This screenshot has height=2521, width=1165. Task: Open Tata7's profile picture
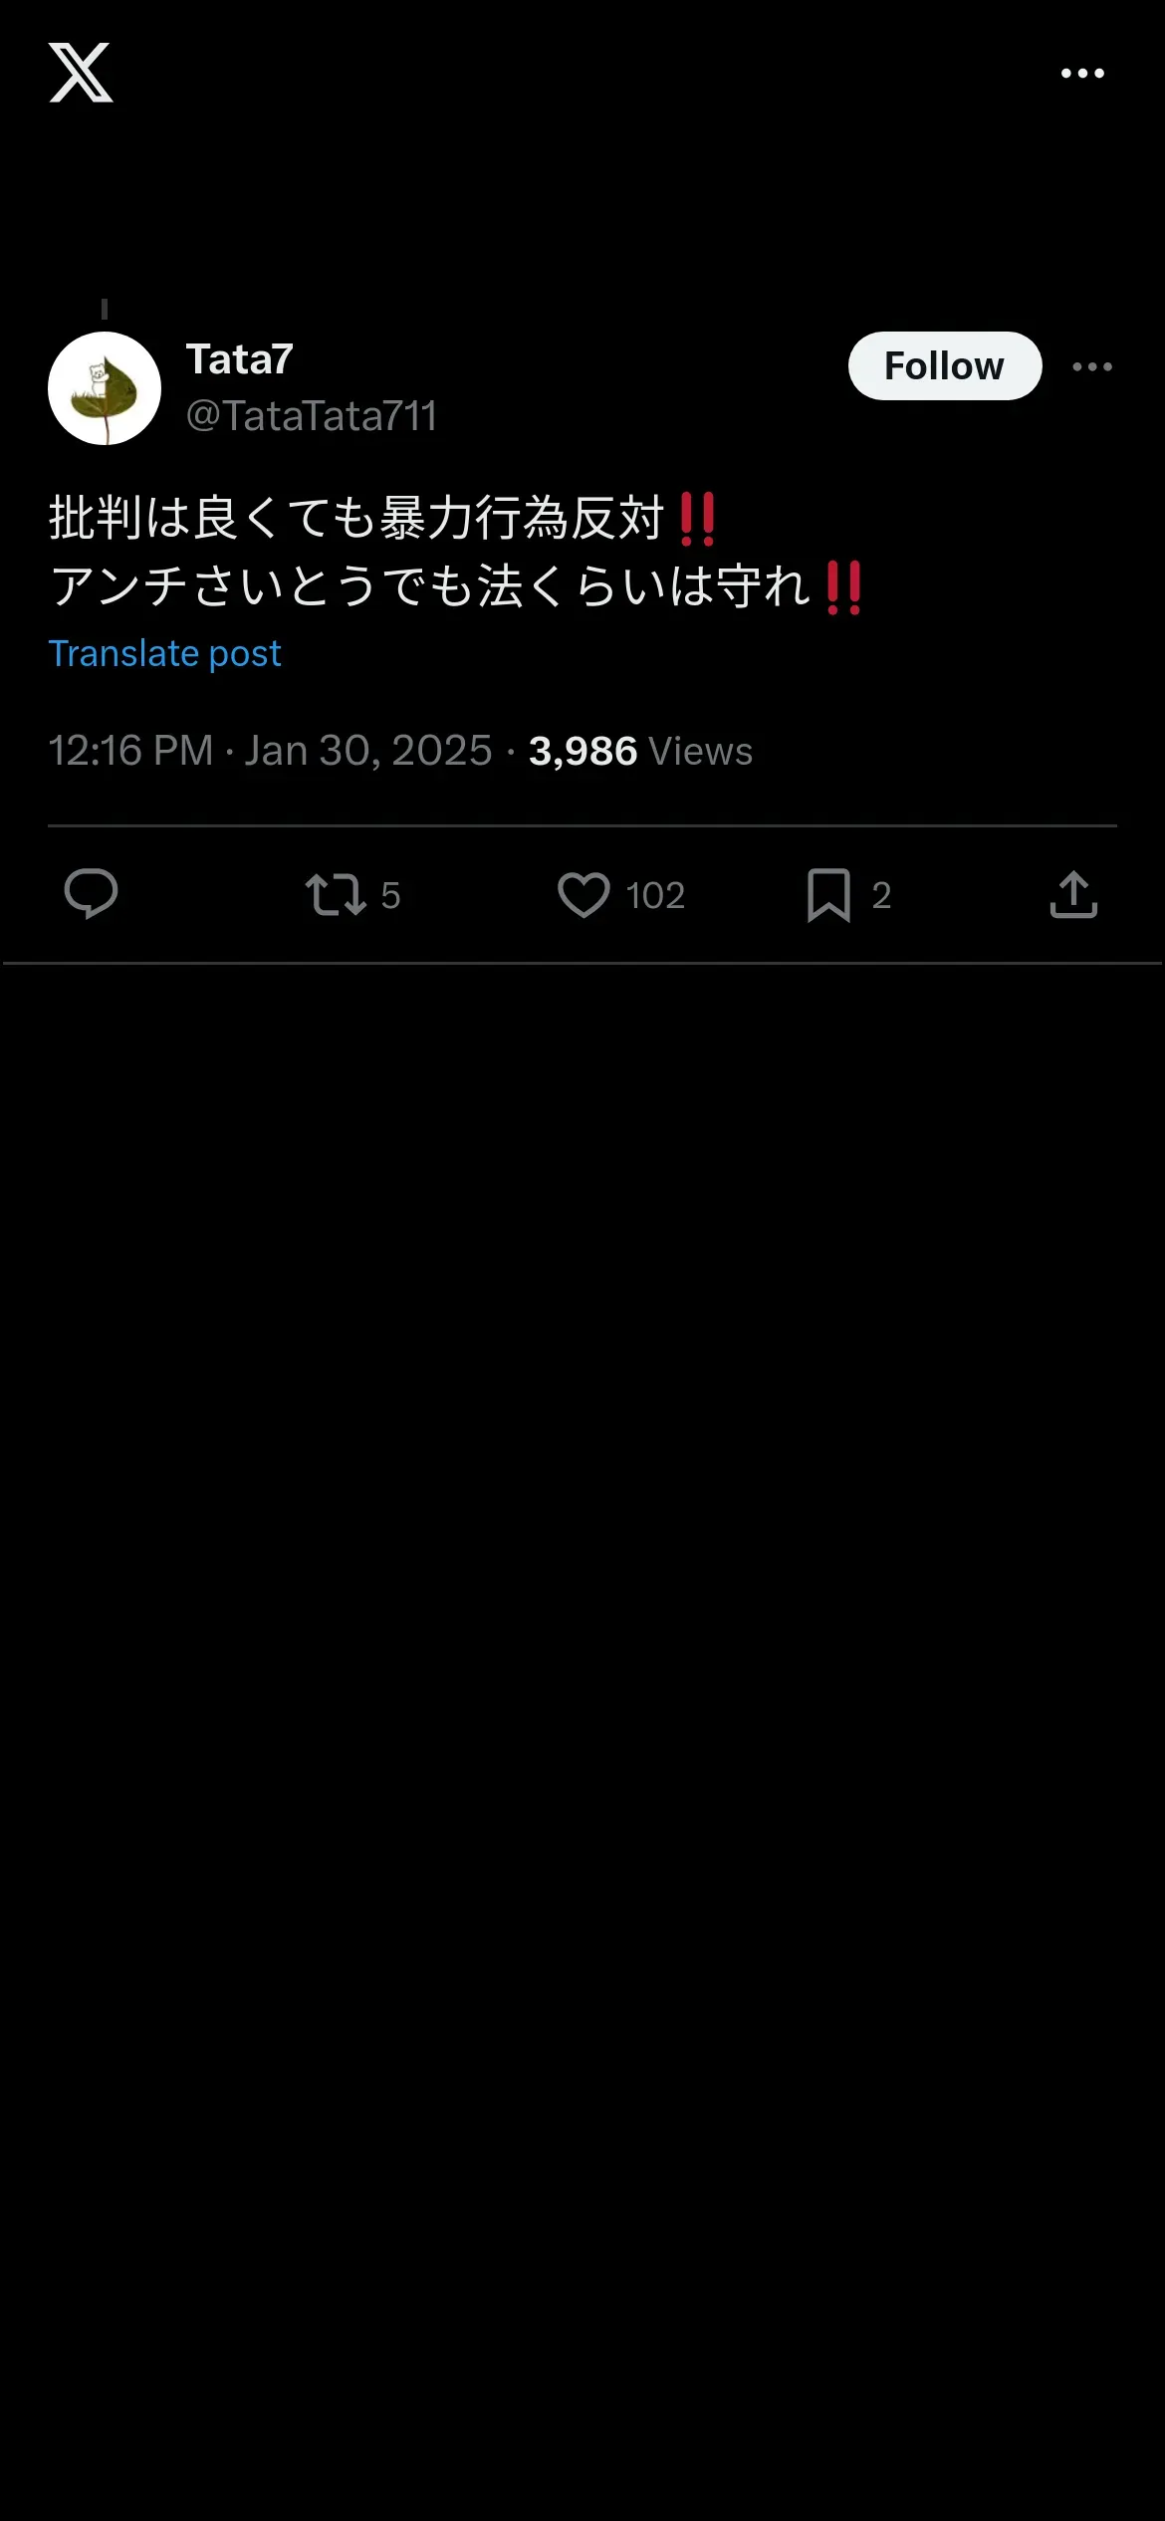pyautogui.click(x=105, y=388)
